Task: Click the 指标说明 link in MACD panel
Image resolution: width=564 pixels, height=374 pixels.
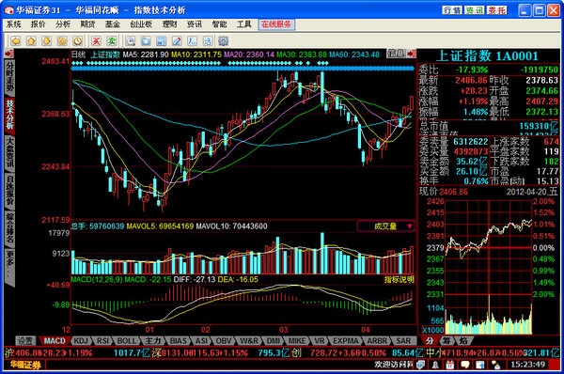Action: coord(399,279)
